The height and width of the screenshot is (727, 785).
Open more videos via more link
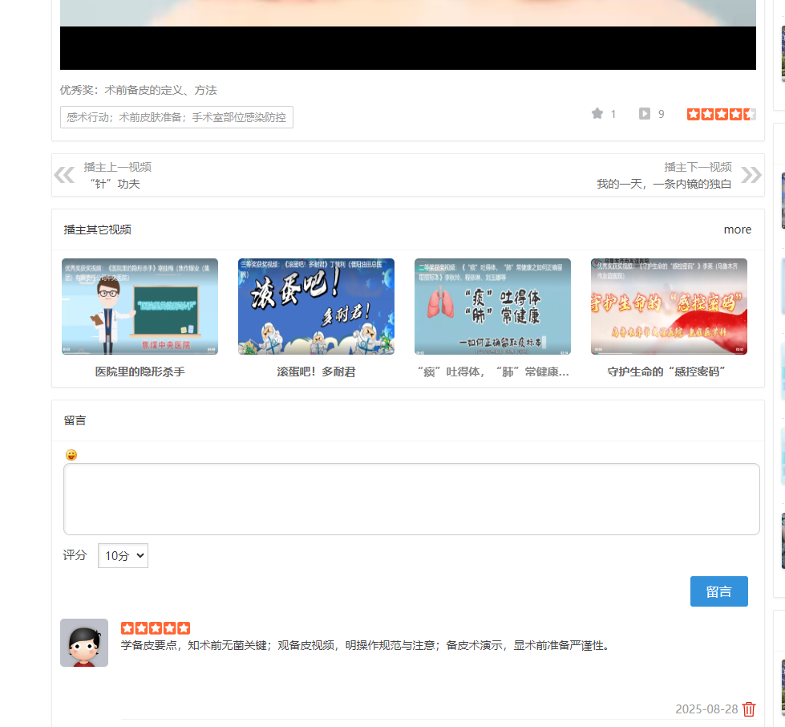[737, 229]
